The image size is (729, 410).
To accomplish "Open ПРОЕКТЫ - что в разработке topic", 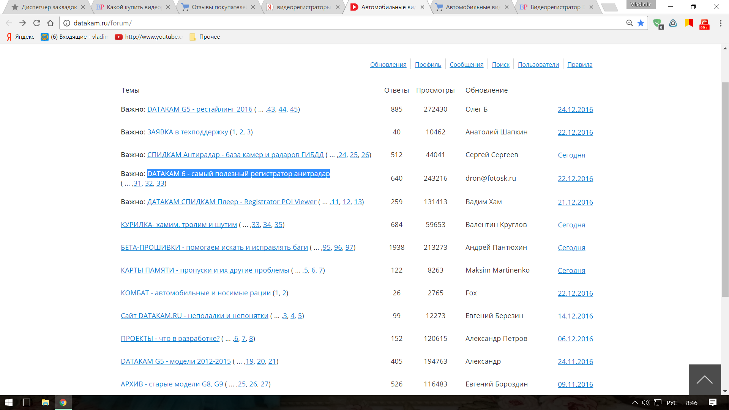I will [170, 339].
